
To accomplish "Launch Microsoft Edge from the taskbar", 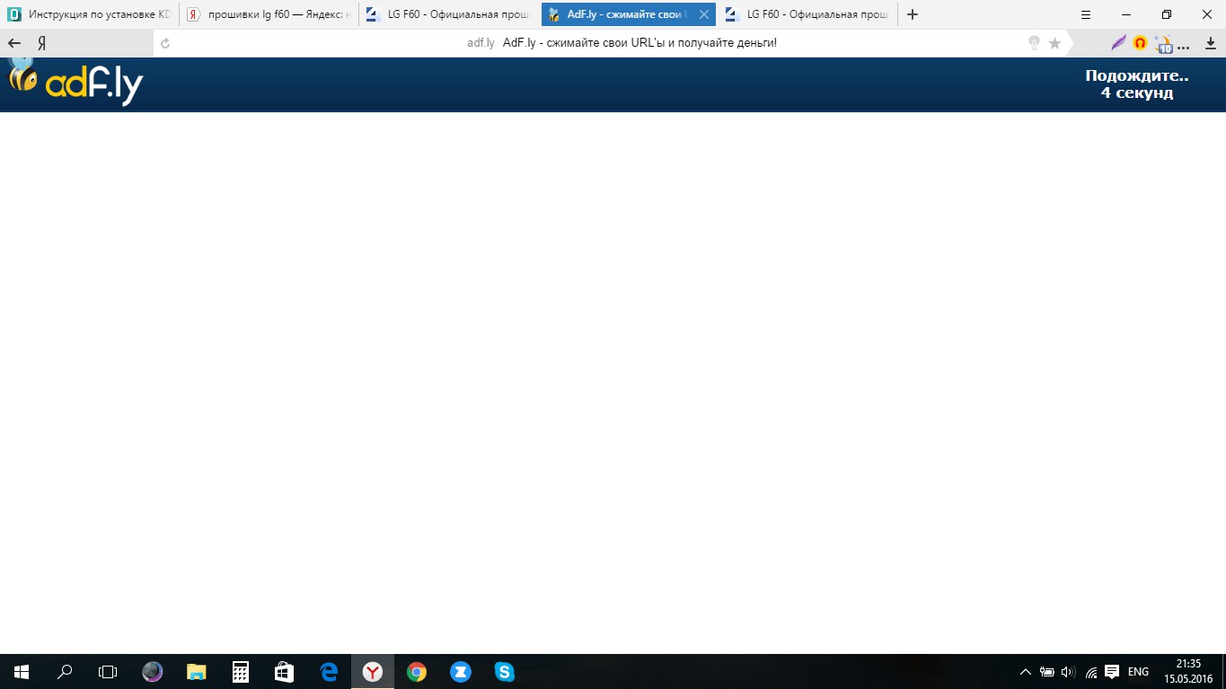I will (328, 671).
